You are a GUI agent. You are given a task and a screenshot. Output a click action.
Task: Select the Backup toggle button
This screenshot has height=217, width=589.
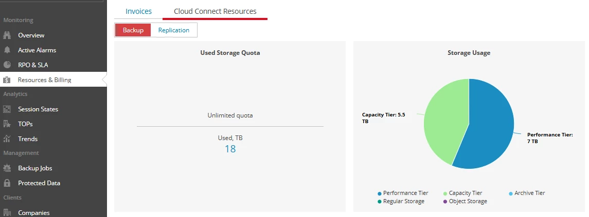(133, 30)
